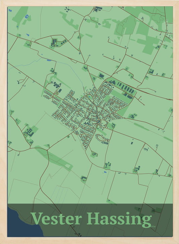Click the large farm complex west of town
The width and height of the screenshot is (179, 244).
(x=29, y=132)
